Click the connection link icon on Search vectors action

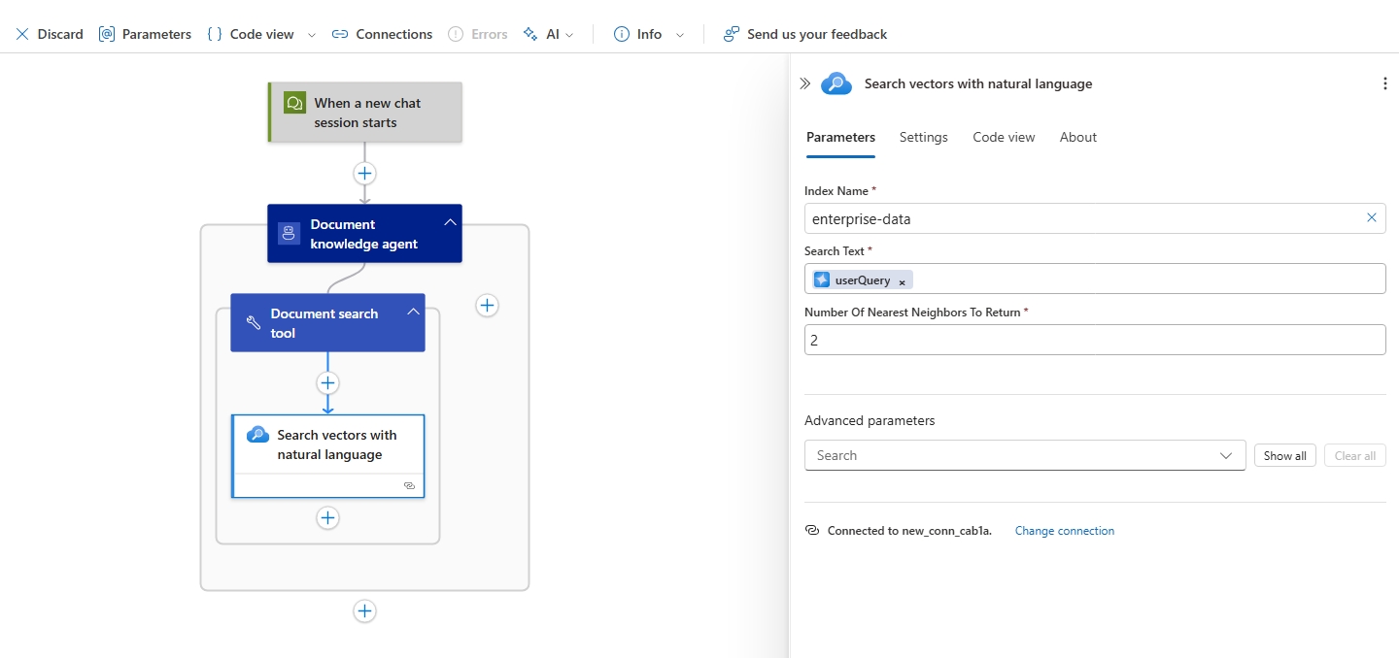[x=409, y=485]
